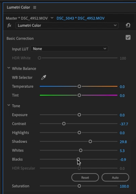Viewport: 136px width, 194px height.
Task: Click the Blacks slider handle
Action: [78, 159]
